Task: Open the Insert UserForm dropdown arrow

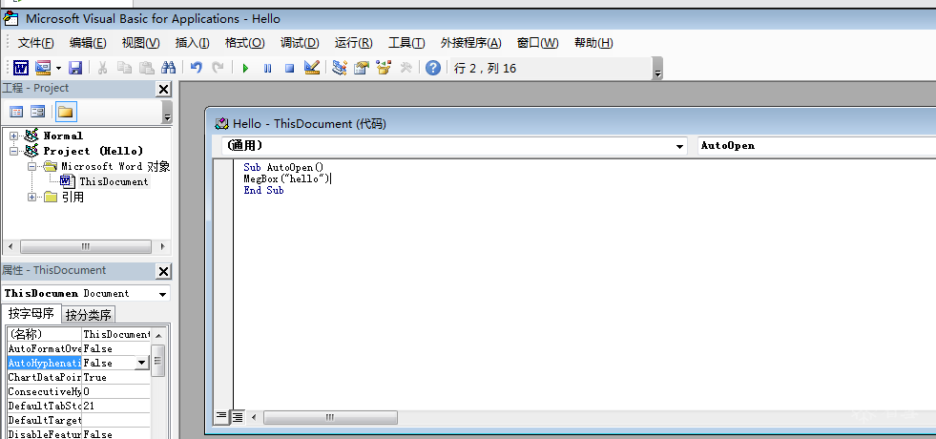Action: click(x=58, y=68)
